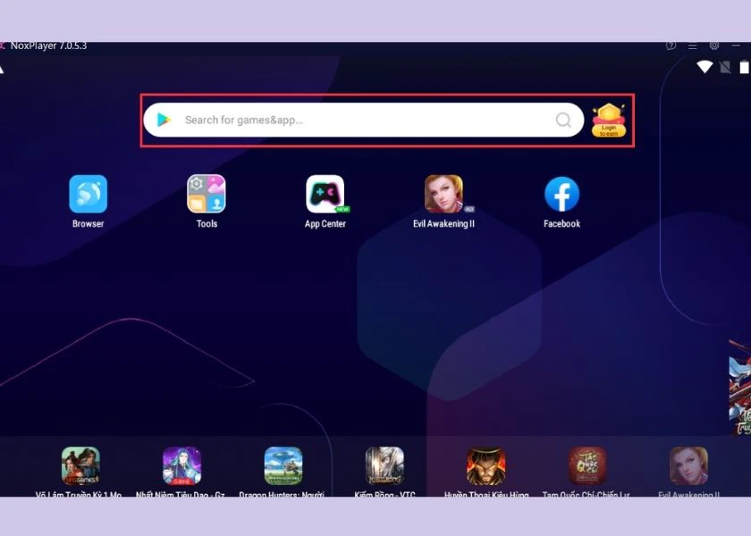Click the Tools label text
This screenshot has height=536, width=751.
[207, 223]
